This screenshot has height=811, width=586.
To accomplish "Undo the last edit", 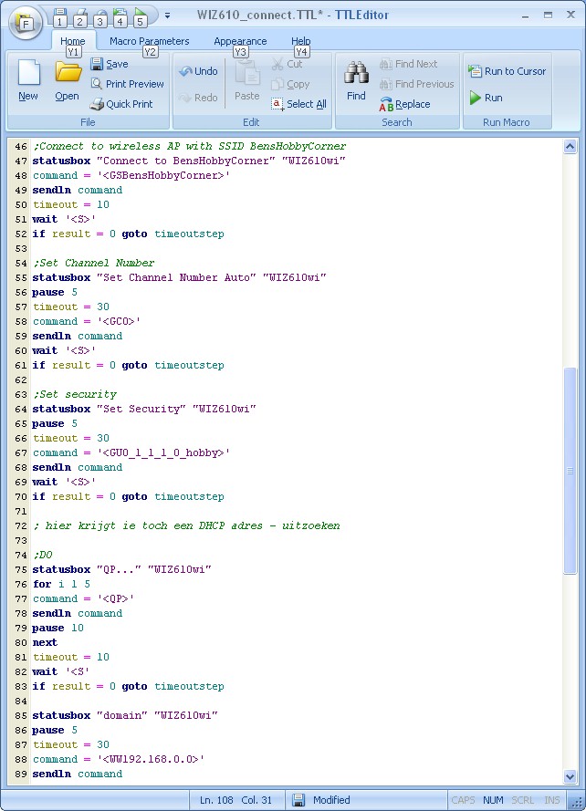I will coord(198,71).
